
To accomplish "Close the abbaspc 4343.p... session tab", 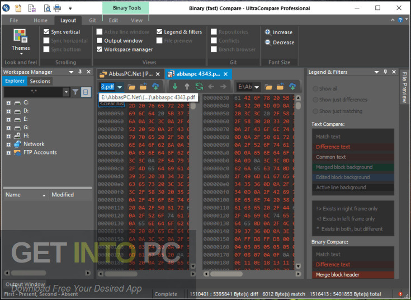I will [x=225, y=74].
